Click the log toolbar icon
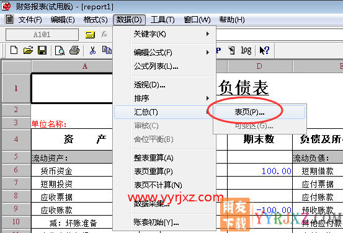Image resolution: width=343 pixels, height=233 pixels. pos(246,50)
